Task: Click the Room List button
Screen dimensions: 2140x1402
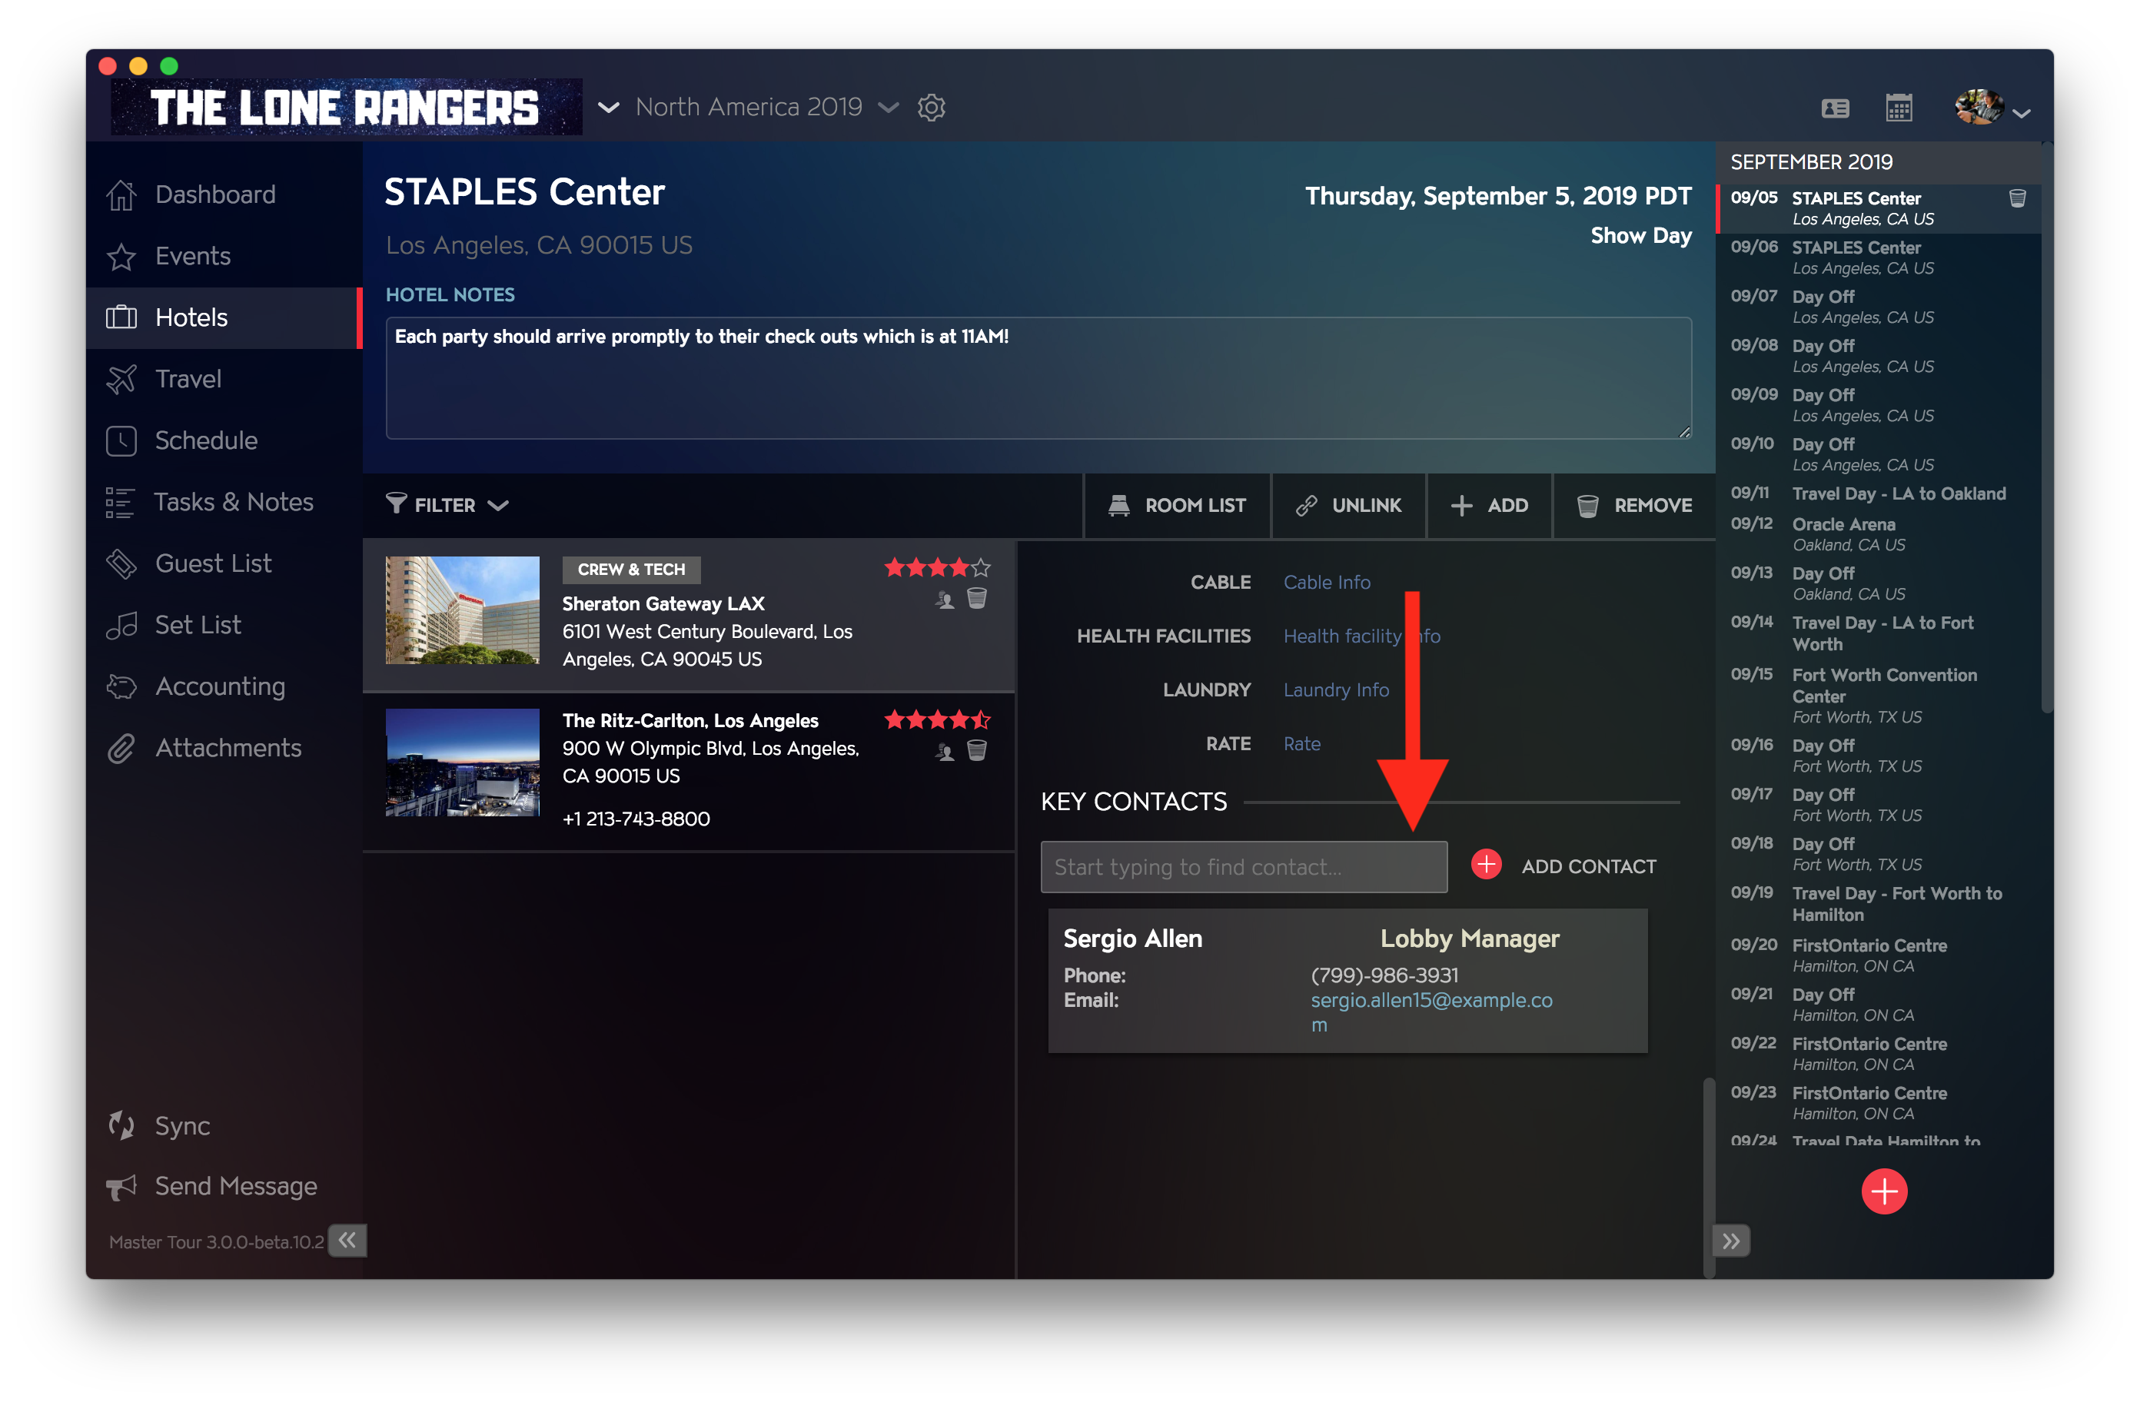Action: click(x=1177, y=506)
